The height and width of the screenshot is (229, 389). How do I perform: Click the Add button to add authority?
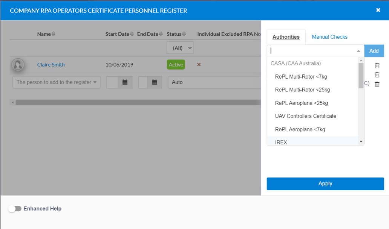374,51
